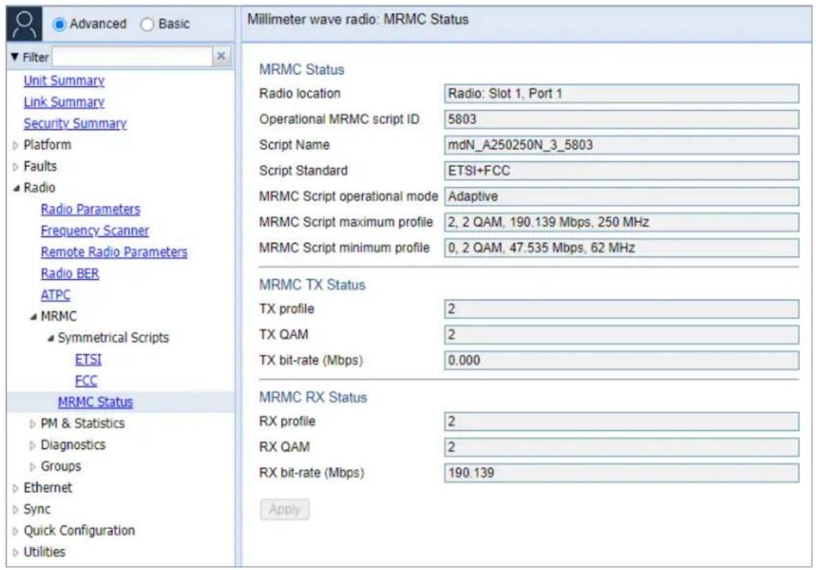This screenshot has height=570, width=816.
Task: Click the user profile icon
Action: pyautogui.click(x=24, y=24)
